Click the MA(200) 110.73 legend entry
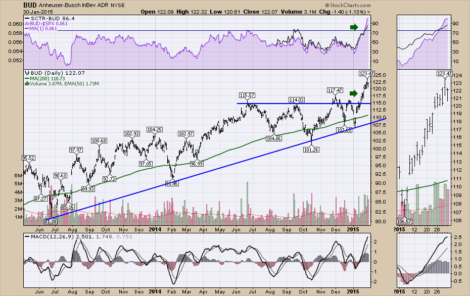This screenshot has width=470, height=296. tap(45, 78)
